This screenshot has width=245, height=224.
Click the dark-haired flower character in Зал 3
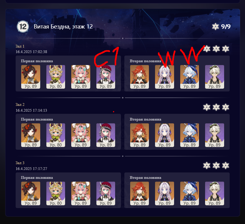(31, 193)
